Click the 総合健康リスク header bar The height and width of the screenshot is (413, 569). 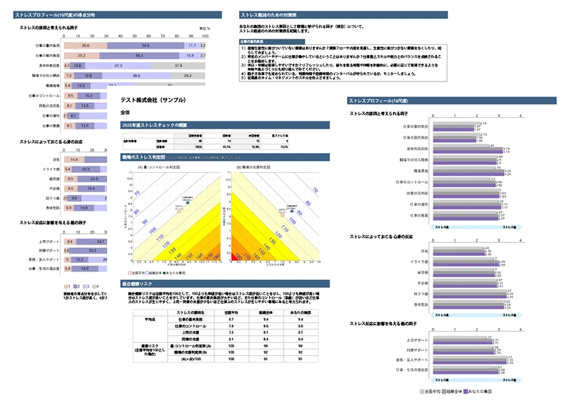[225, 284]
